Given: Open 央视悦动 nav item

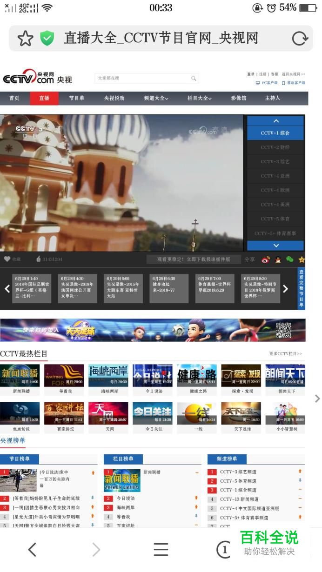Looking at the screenshot, I should [114, 98].
